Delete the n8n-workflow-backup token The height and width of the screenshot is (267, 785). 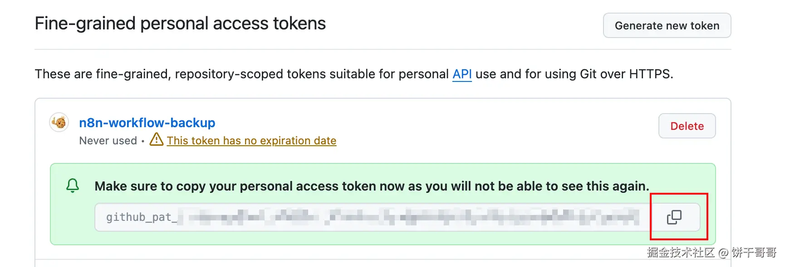coord(687,126)
